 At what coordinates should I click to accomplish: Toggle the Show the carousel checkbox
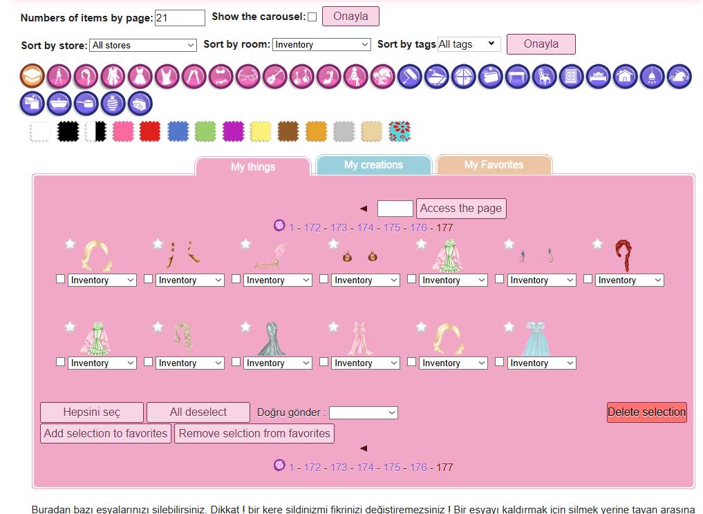312,17
